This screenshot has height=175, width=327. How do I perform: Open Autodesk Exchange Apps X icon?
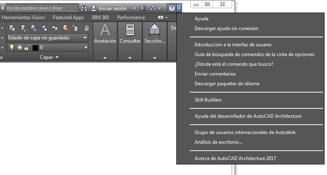(x=143, y=8)
